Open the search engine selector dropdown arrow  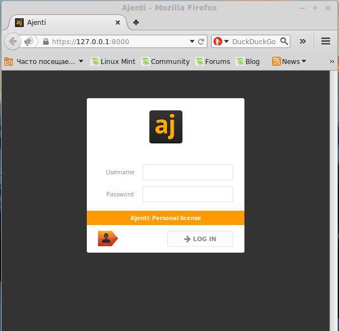pos(226,41)
